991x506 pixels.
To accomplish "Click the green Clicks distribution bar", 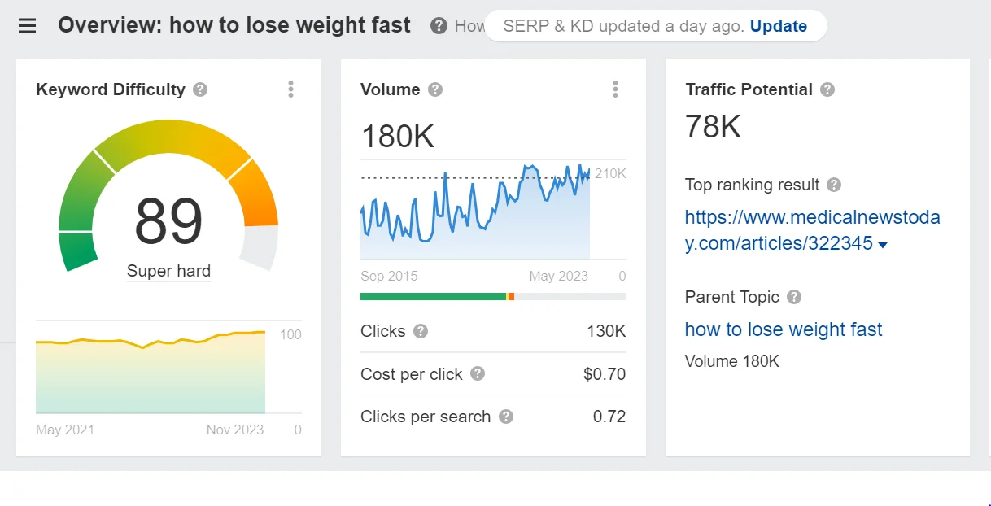I will 433,297.
